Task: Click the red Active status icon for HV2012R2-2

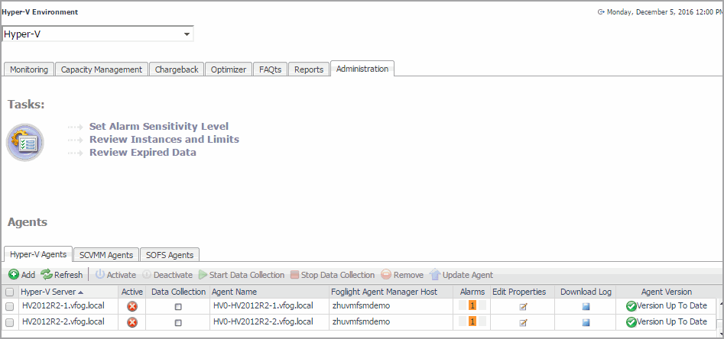Action: coord(132,322)
